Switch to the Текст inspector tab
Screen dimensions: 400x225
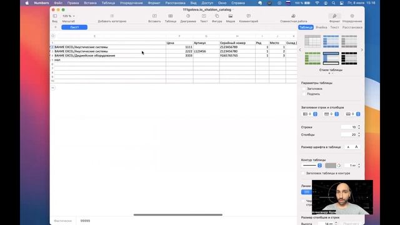334,27
